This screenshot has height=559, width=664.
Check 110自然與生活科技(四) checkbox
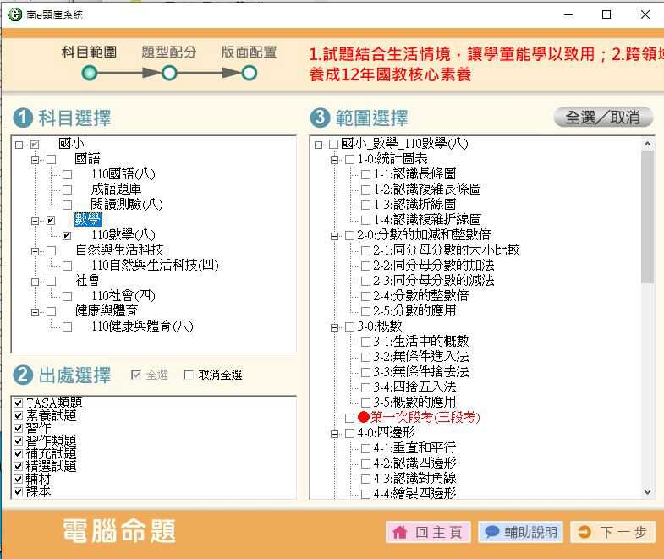click(67, 266)
